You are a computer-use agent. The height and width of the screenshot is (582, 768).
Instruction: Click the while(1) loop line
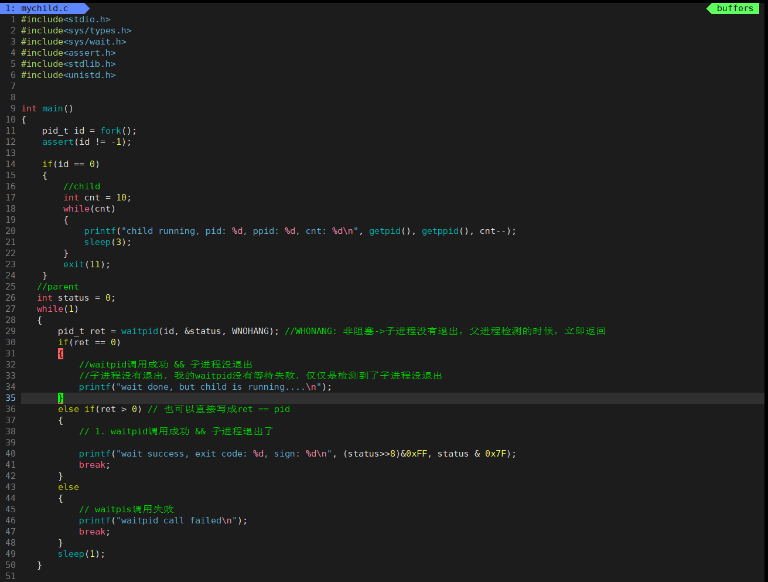pos(57,309)
